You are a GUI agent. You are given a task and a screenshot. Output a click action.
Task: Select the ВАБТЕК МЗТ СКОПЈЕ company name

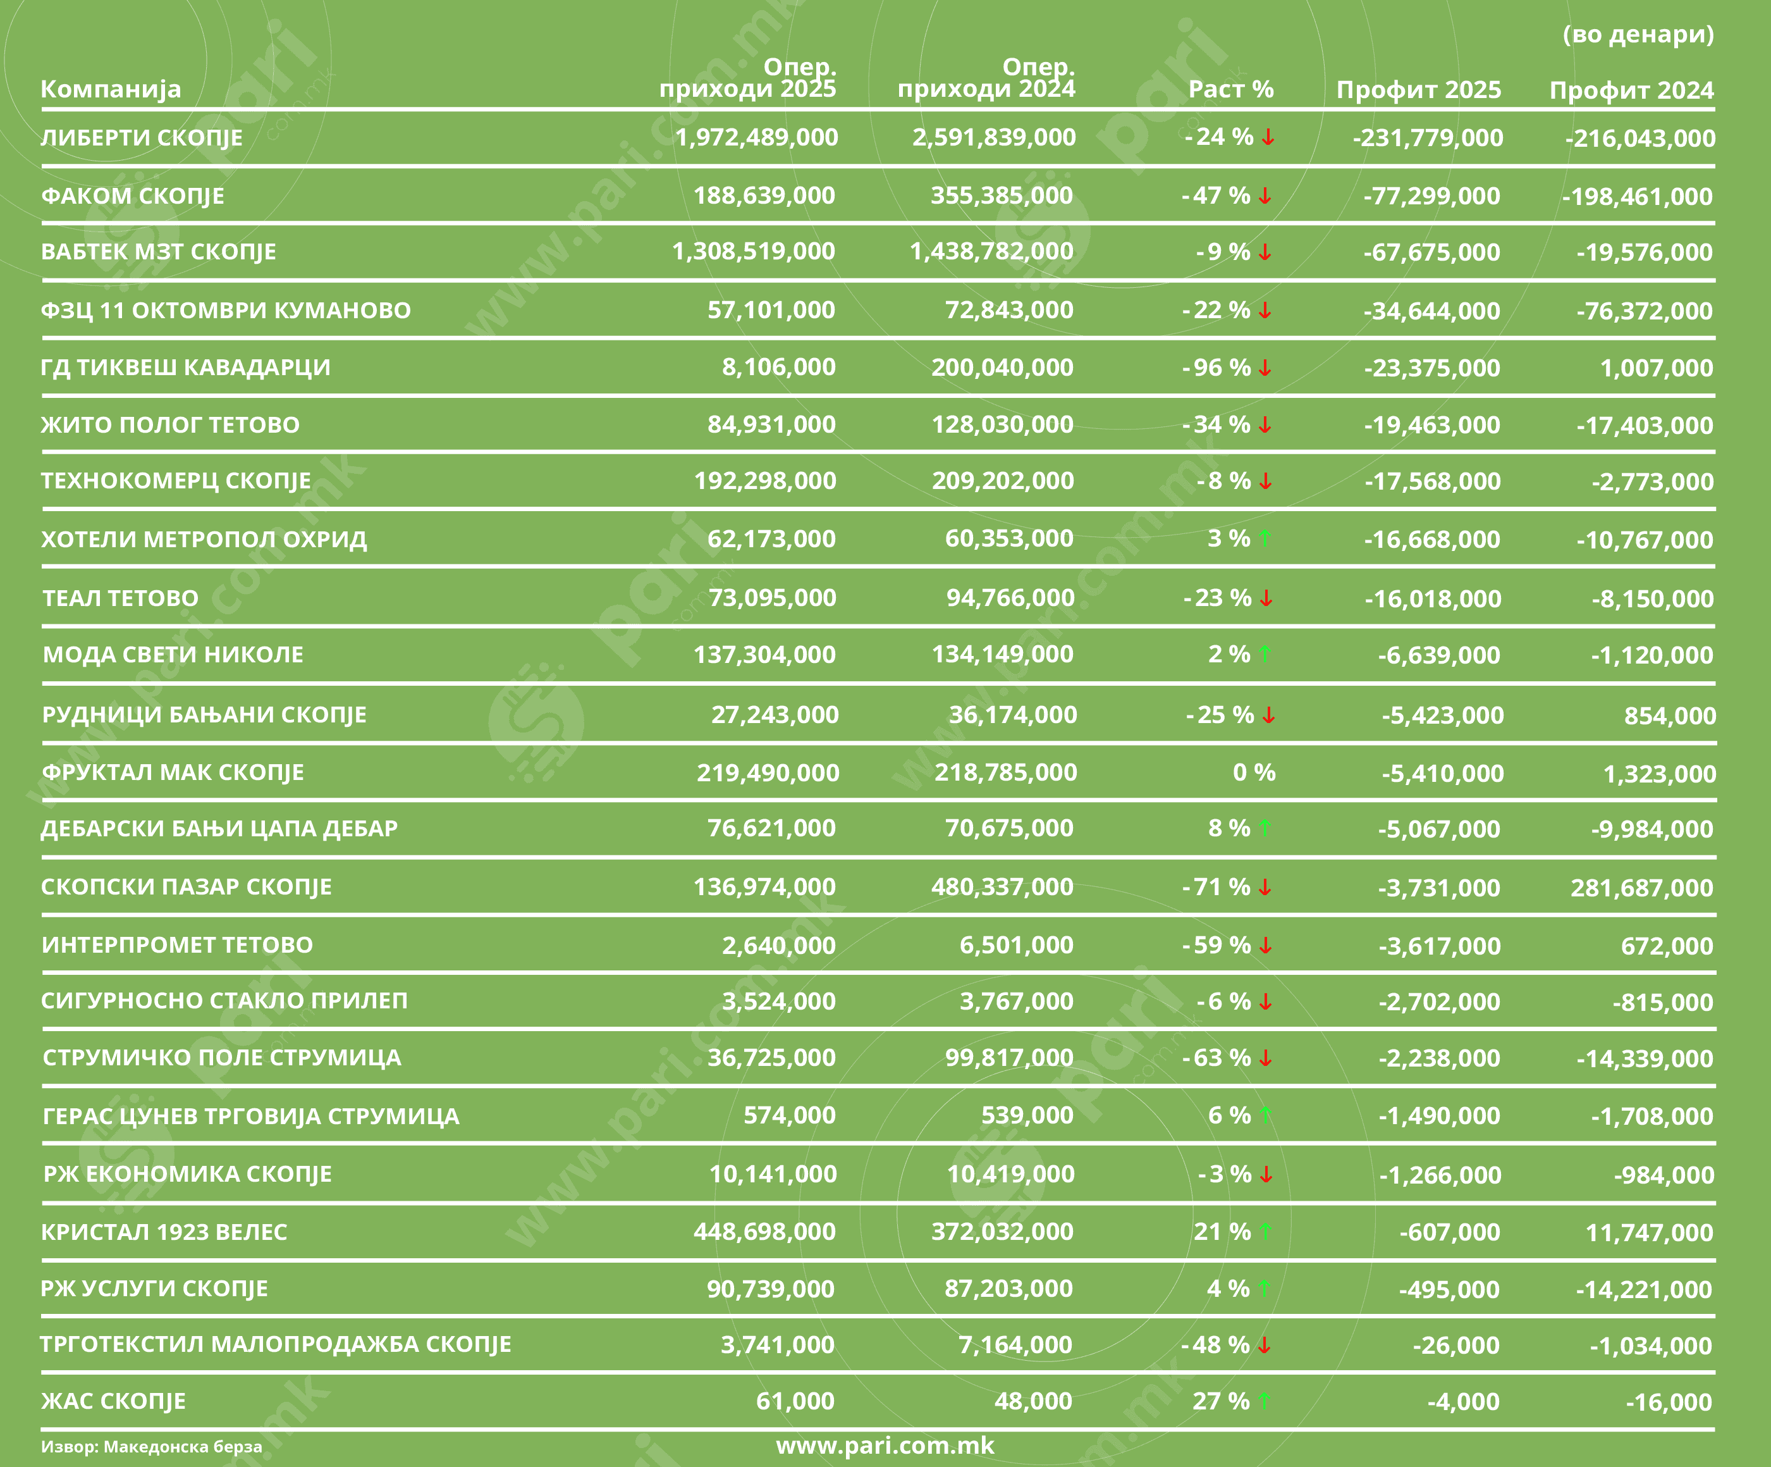coord(159,251)
